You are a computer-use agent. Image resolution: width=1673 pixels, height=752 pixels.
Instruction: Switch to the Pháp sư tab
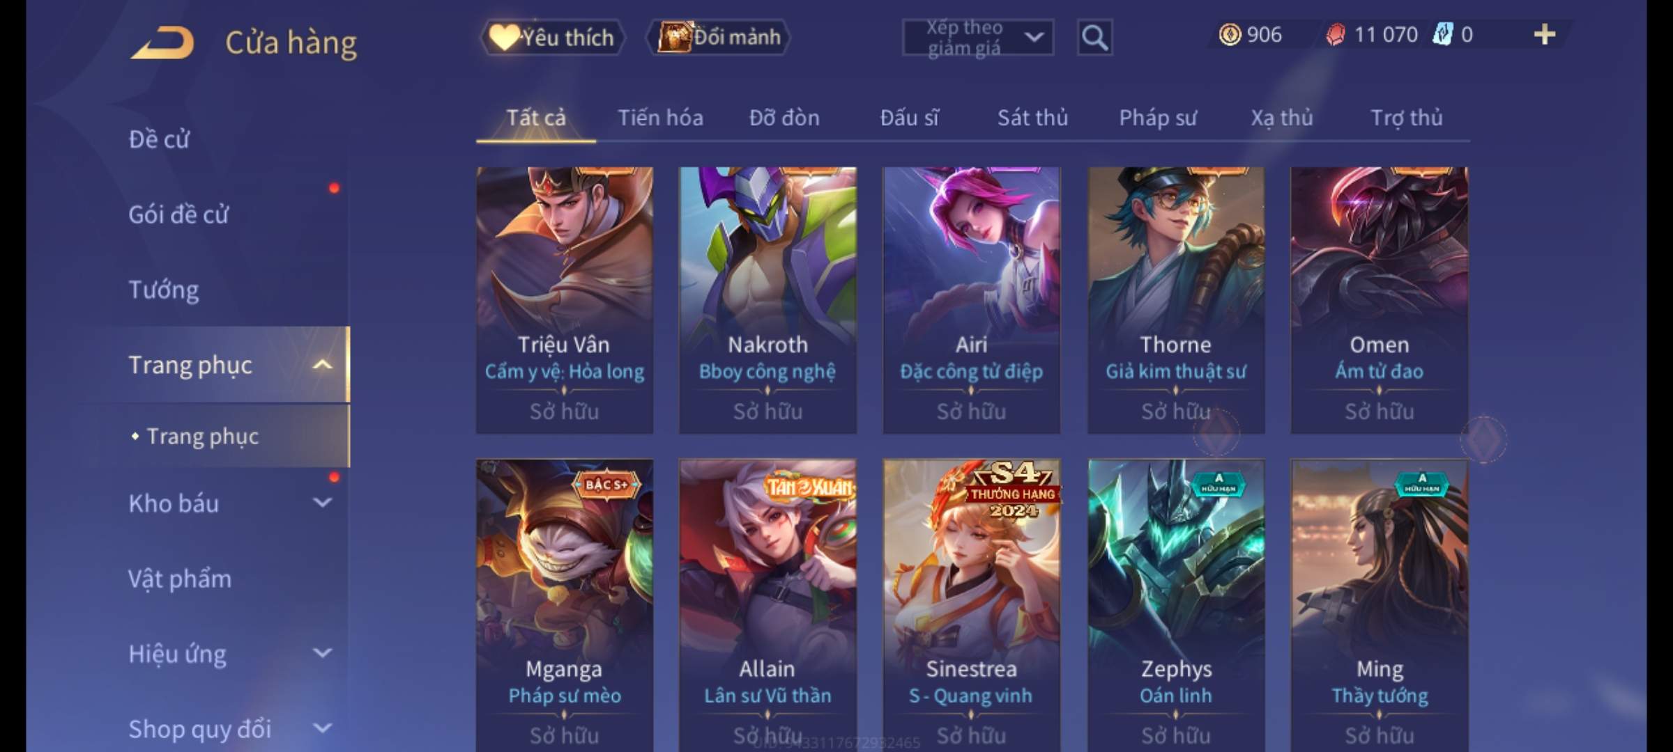[x=1158, y=118]
